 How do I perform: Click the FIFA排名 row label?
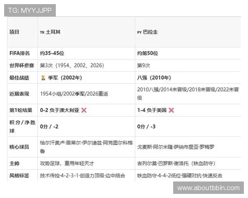click(19, 53)
